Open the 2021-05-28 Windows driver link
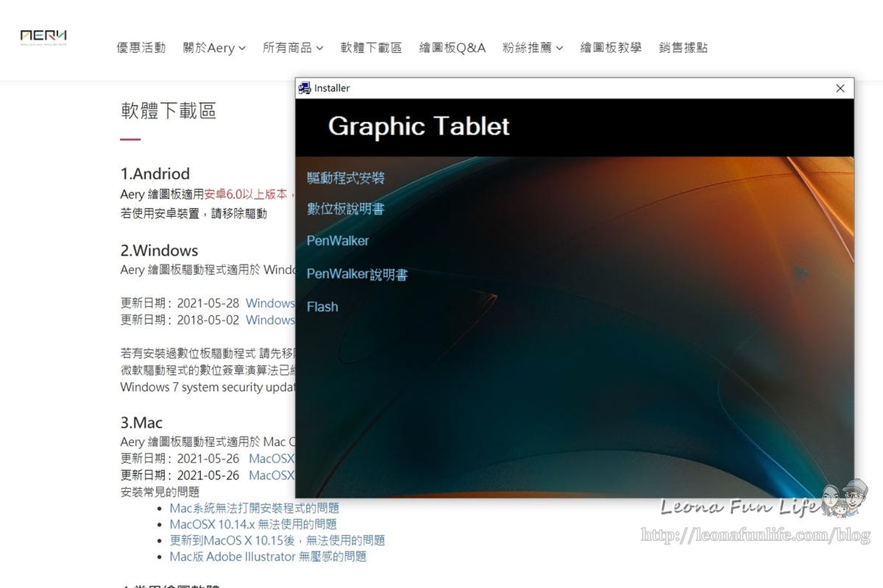 click(x=270, y=303)
